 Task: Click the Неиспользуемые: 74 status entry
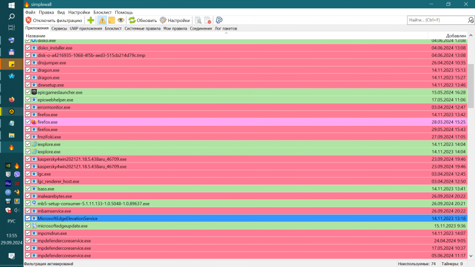(x=417, y=263)
